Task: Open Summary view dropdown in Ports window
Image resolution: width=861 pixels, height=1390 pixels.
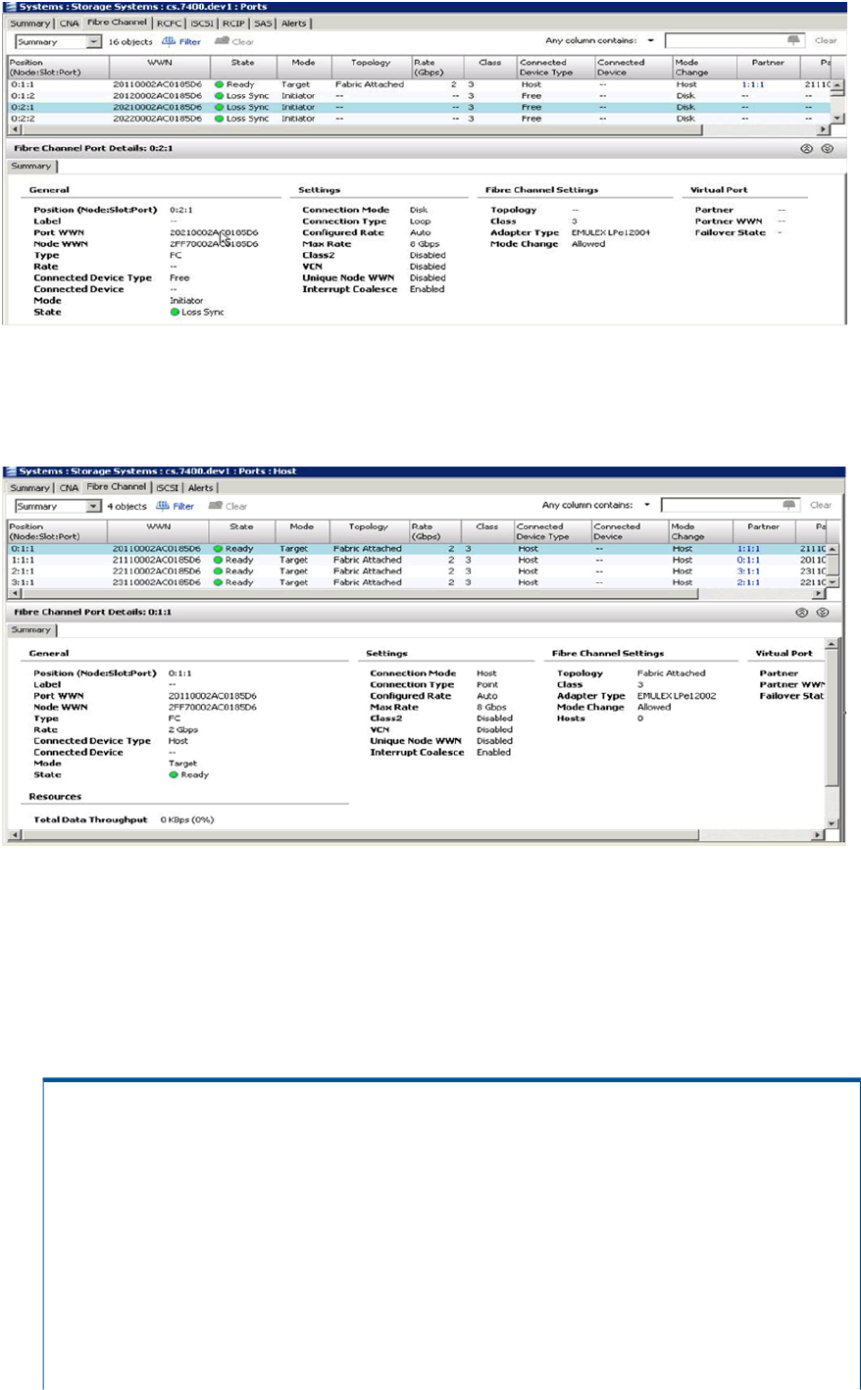Action: [94, 42]
